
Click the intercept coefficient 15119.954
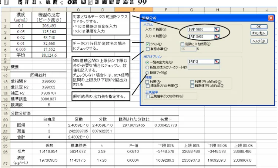coord(49,151)
